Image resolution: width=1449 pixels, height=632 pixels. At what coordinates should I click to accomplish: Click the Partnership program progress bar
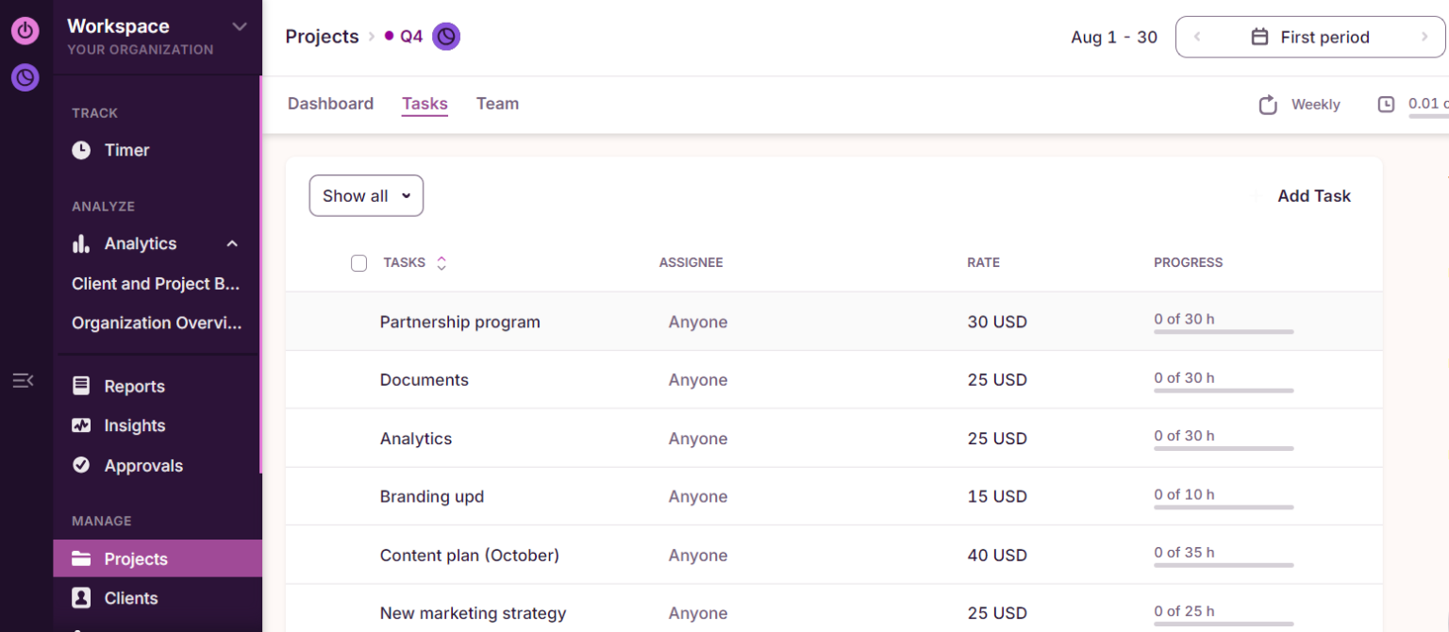(1224, 331)
